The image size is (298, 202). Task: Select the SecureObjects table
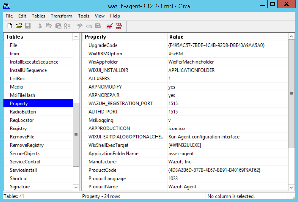[x=38, y=154]
